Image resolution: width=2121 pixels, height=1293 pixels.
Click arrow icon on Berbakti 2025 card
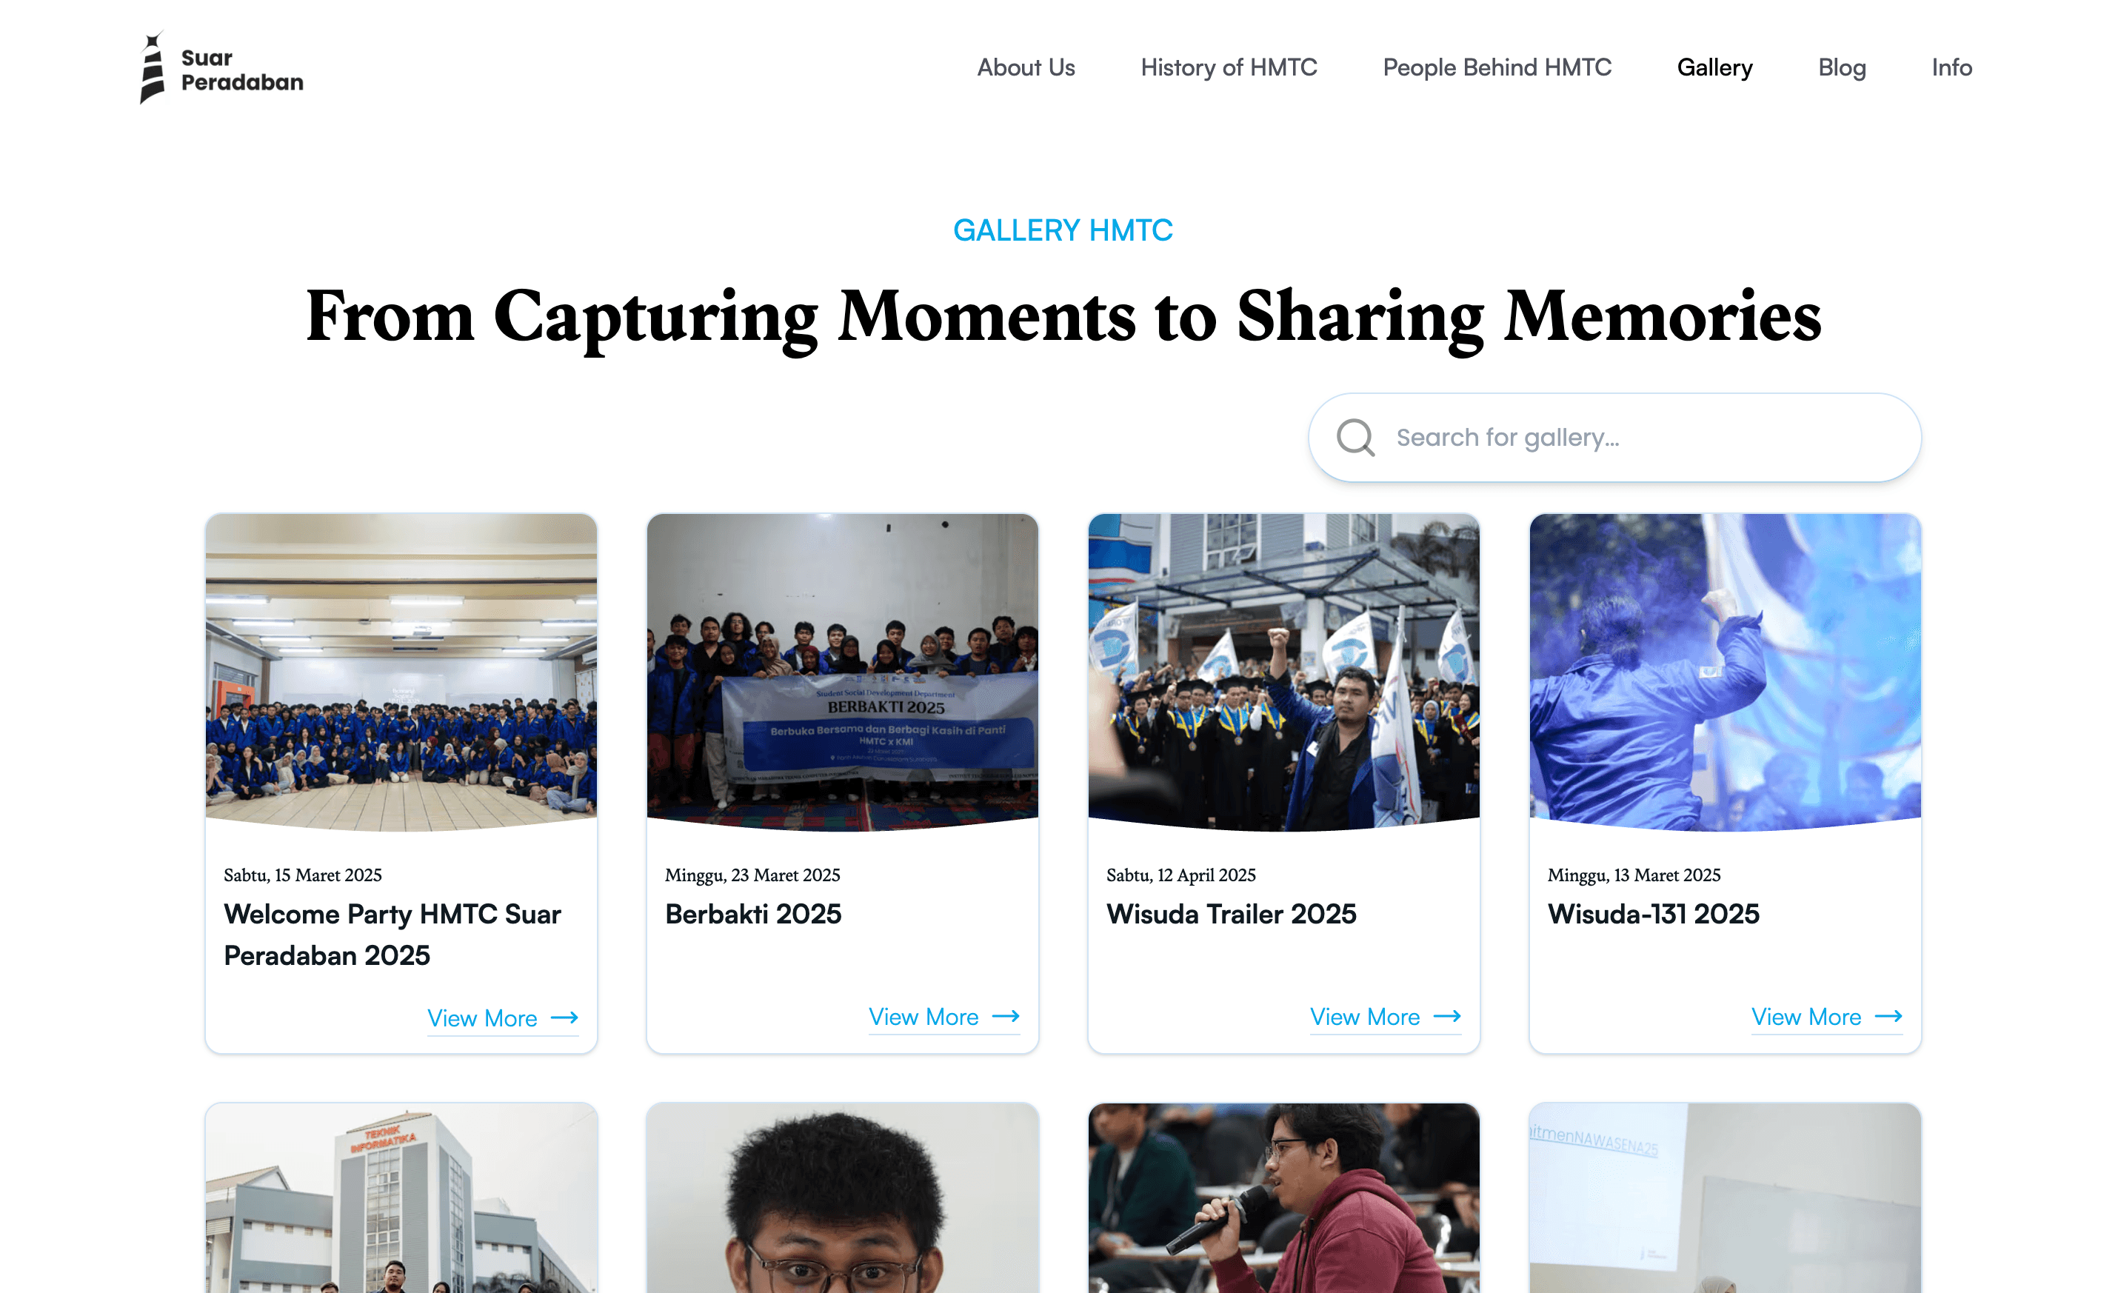(x=1006, y=1016)
